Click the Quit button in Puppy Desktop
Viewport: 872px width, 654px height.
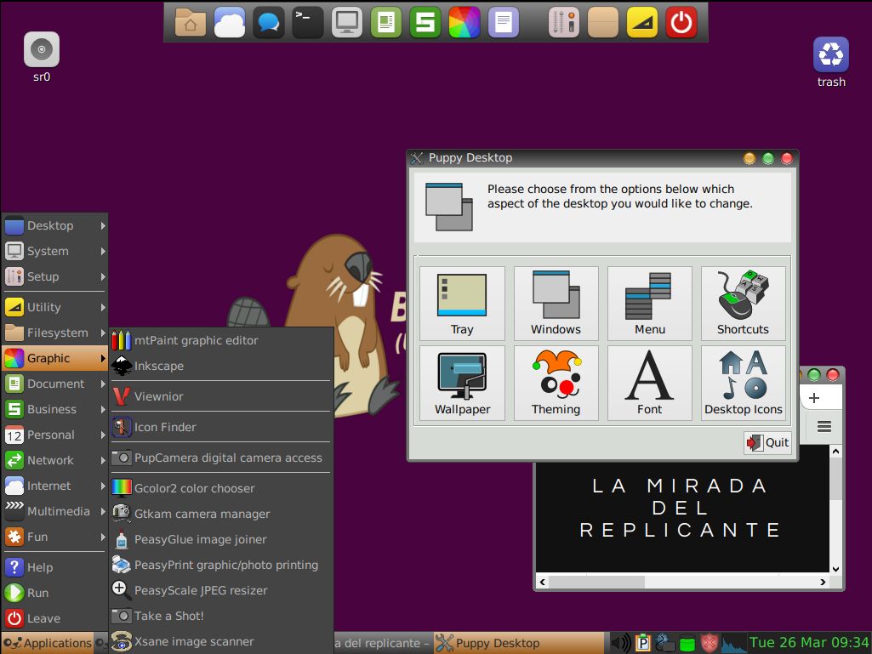point(767,443)
